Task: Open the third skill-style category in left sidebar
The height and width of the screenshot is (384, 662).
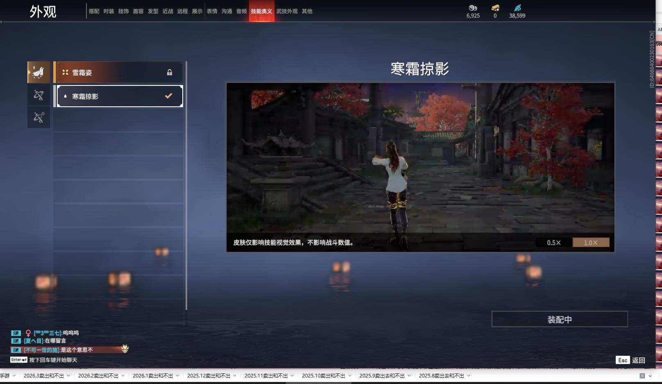Action: pyautogui.click(x=39, y=117)
